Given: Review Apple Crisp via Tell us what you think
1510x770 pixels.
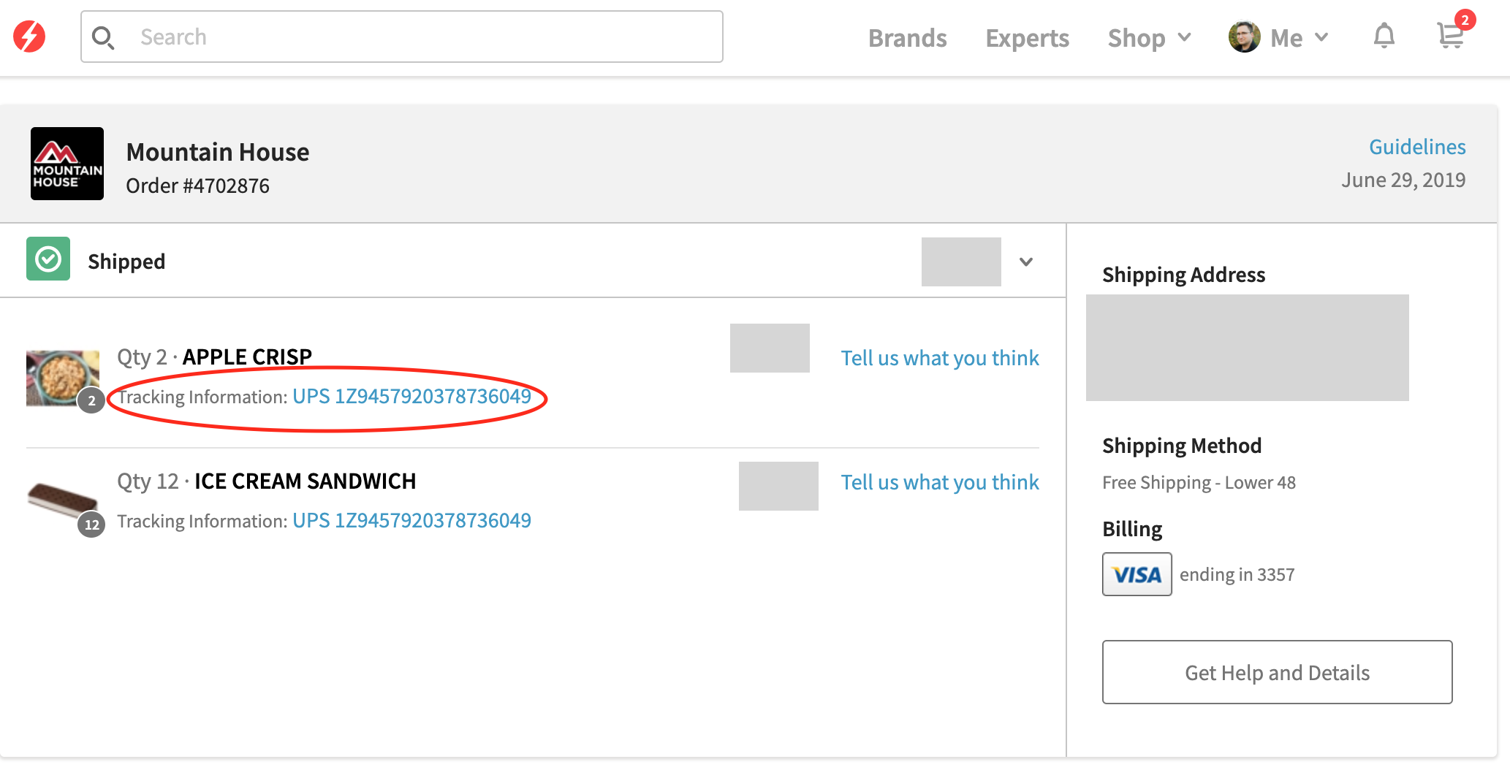Looking at the screenshot, I should tap(940, 358).
